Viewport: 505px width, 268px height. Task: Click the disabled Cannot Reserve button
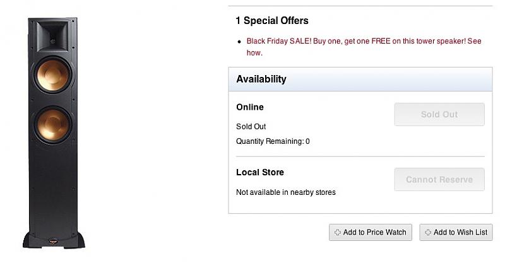[439, 180]
